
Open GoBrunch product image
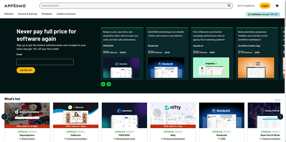[76, 115]
